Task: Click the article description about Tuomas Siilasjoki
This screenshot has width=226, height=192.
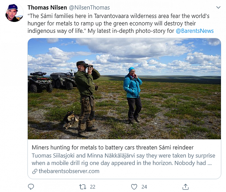Action: click(x=123, y=159)
